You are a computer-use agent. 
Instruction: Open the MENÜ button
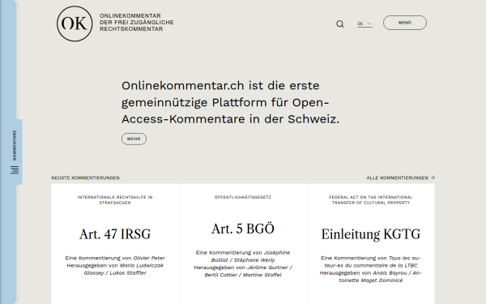[405, 23]
